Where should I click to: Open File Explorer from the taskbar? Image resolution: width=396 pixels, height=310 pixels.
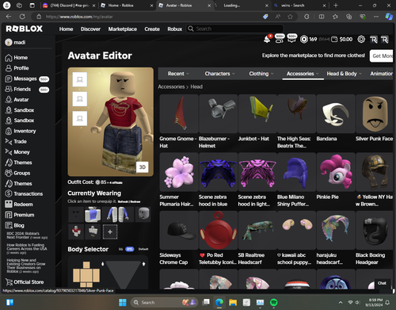point(233,302)
